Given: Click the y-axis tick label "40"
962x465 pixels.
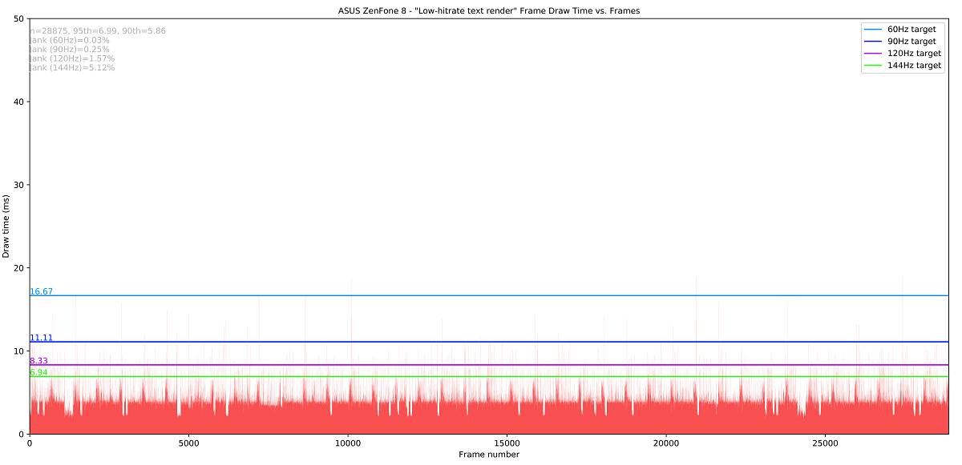Looking at the screenshot, I should pos(18,102).
